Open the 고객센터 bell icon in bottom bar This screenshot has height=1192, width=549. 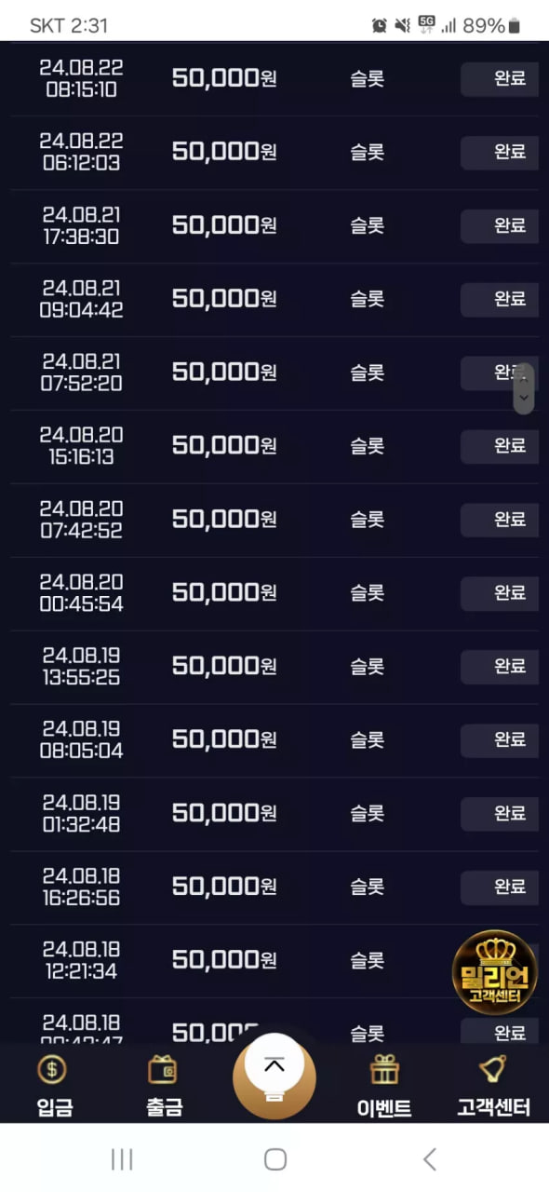(x=492, y=1069)
